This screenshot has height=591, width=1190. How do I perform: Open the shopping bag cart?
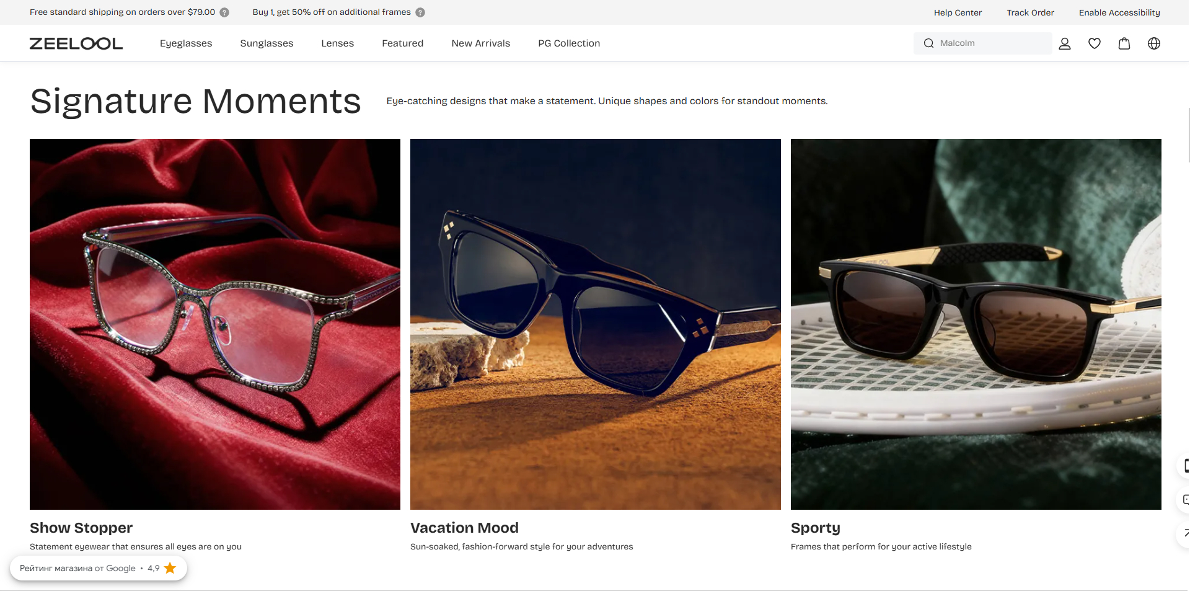(1124, 43)
